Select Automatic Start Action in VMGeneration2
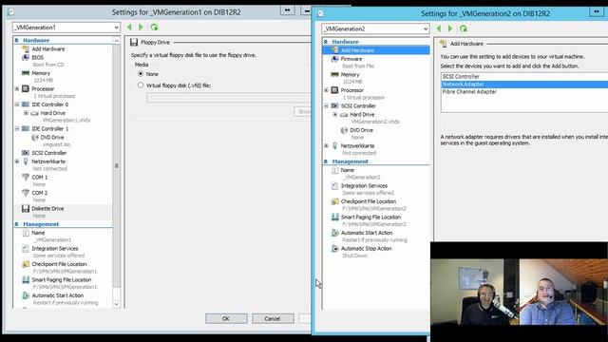This screenshot has width=608, height=342. tap(367, 233)
